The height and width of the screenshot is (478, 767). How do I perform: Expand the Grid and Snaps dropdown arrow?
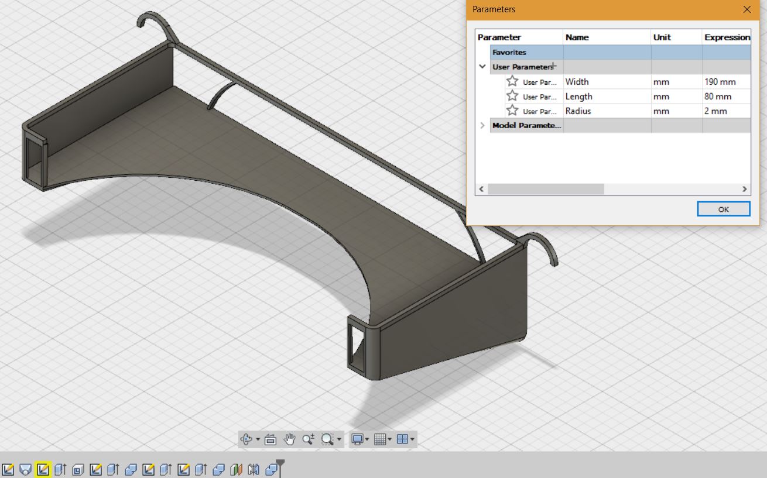click(390, 439)
